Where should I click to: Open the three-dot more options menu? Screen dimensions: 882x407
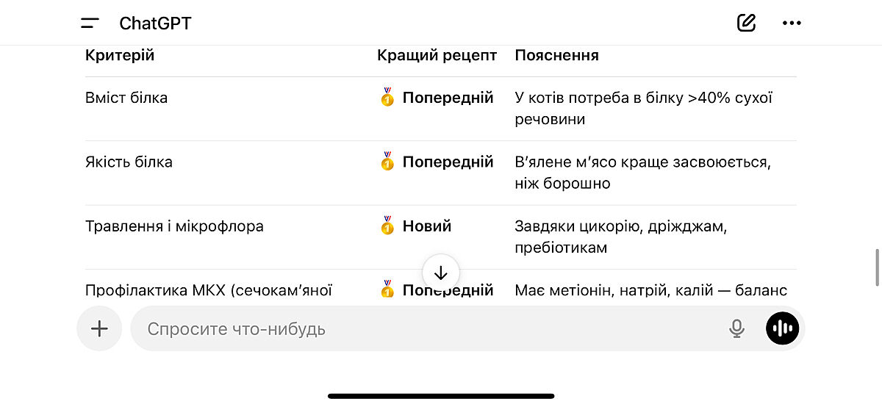point(792,23)
